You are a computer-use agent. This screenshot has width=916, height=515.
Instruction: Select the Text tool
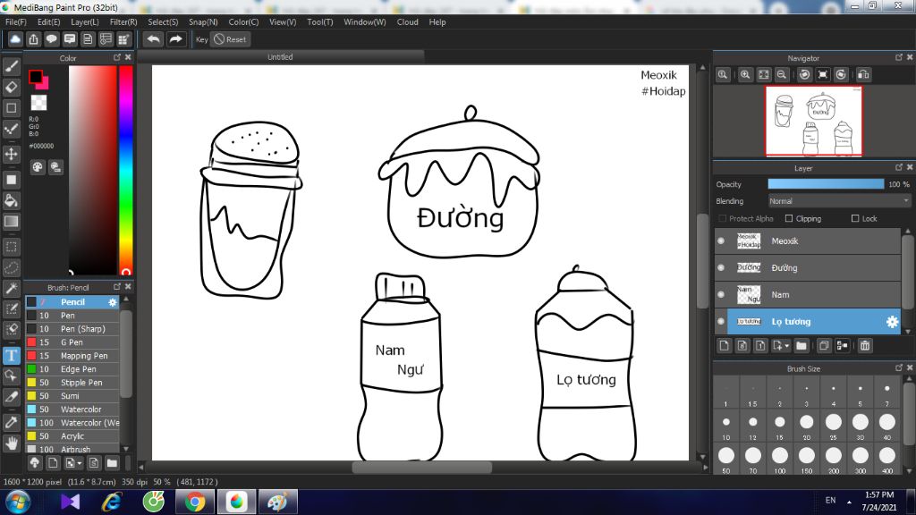pos(11,356)
